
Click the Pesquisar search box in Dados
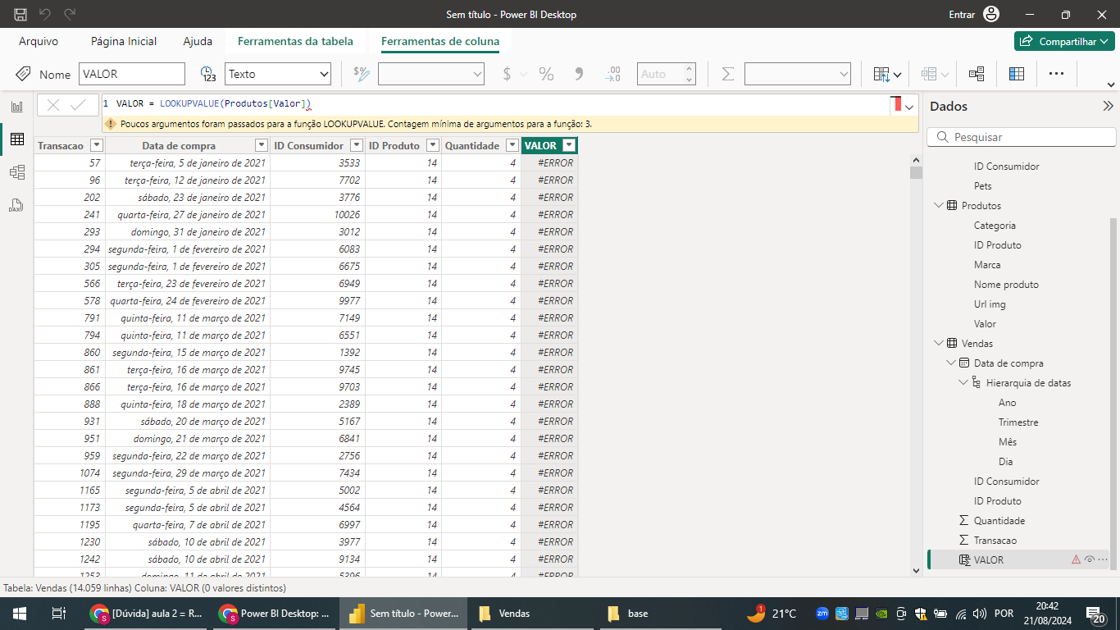click(1022, 137)
